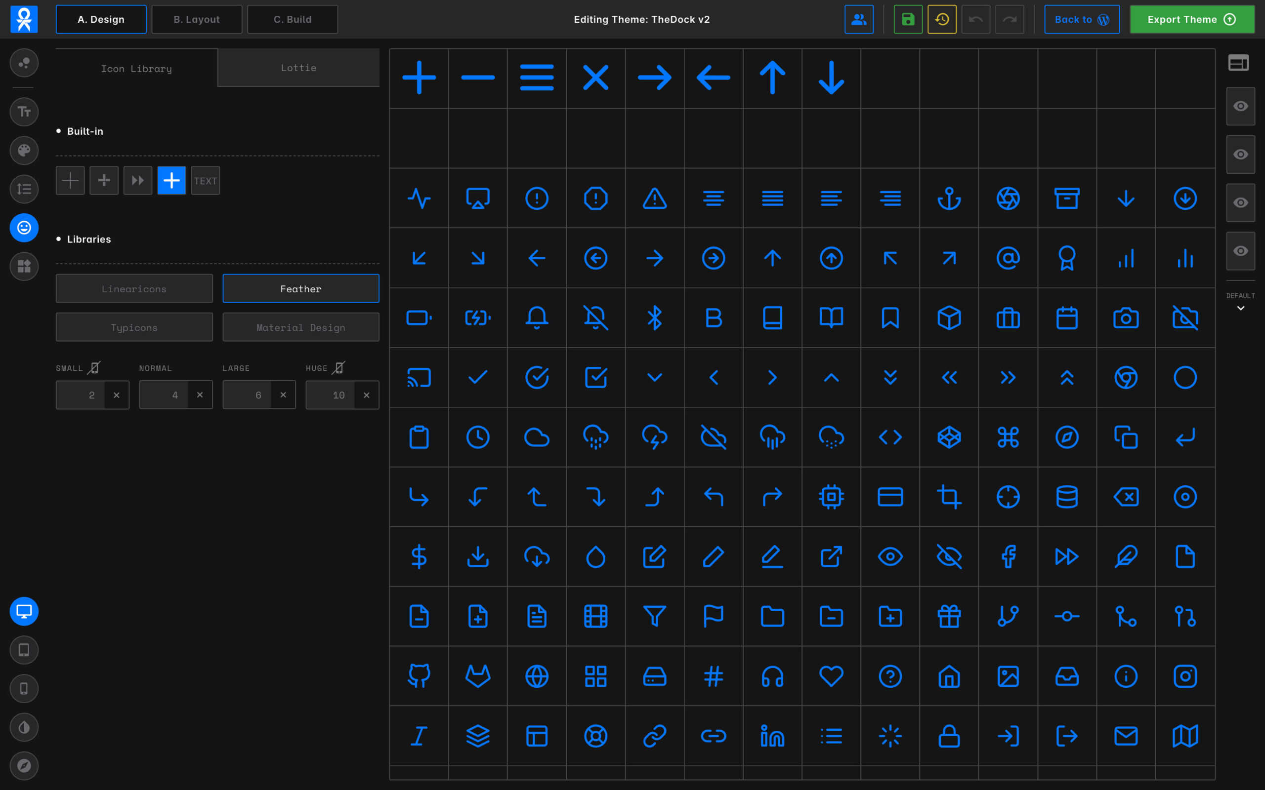Expand the DEFAULT dropdown chevron

coord(1240,308)
